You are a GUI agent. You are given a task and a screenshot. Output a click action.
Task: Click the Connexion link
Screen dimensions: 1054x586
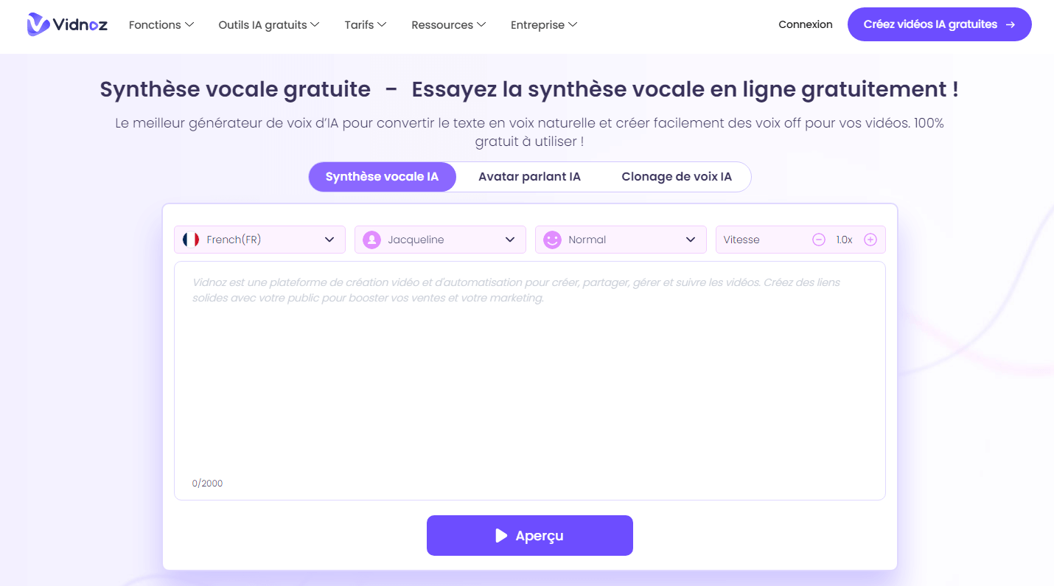pyautogui.click(x=806, y=24)
